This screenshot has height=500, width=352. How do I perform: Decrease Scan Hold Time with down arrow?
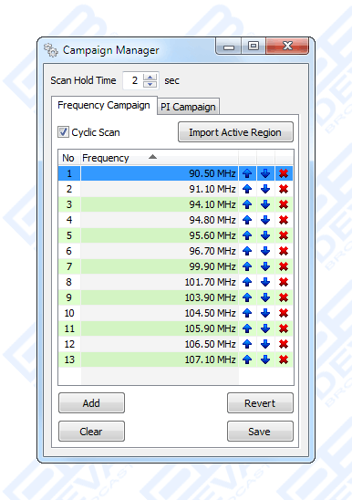point(150,84)
